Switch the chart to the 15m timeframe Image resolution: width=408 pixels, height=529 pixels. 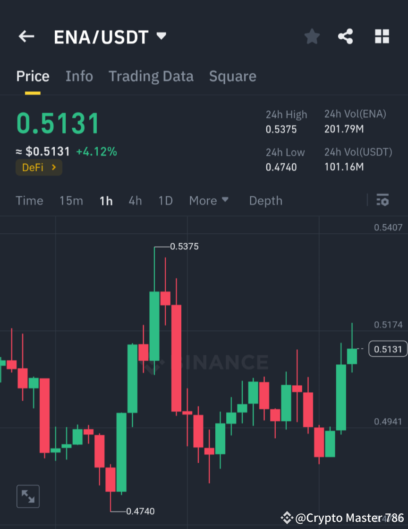pyautogui.click(x=71, y=201)
